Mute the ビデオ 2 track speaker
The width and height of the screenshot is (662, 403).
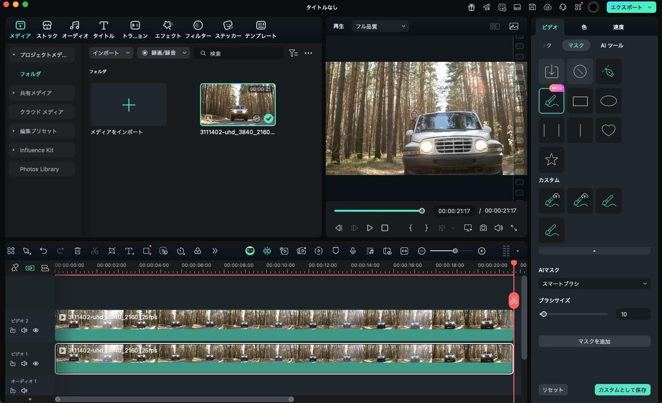24,330
